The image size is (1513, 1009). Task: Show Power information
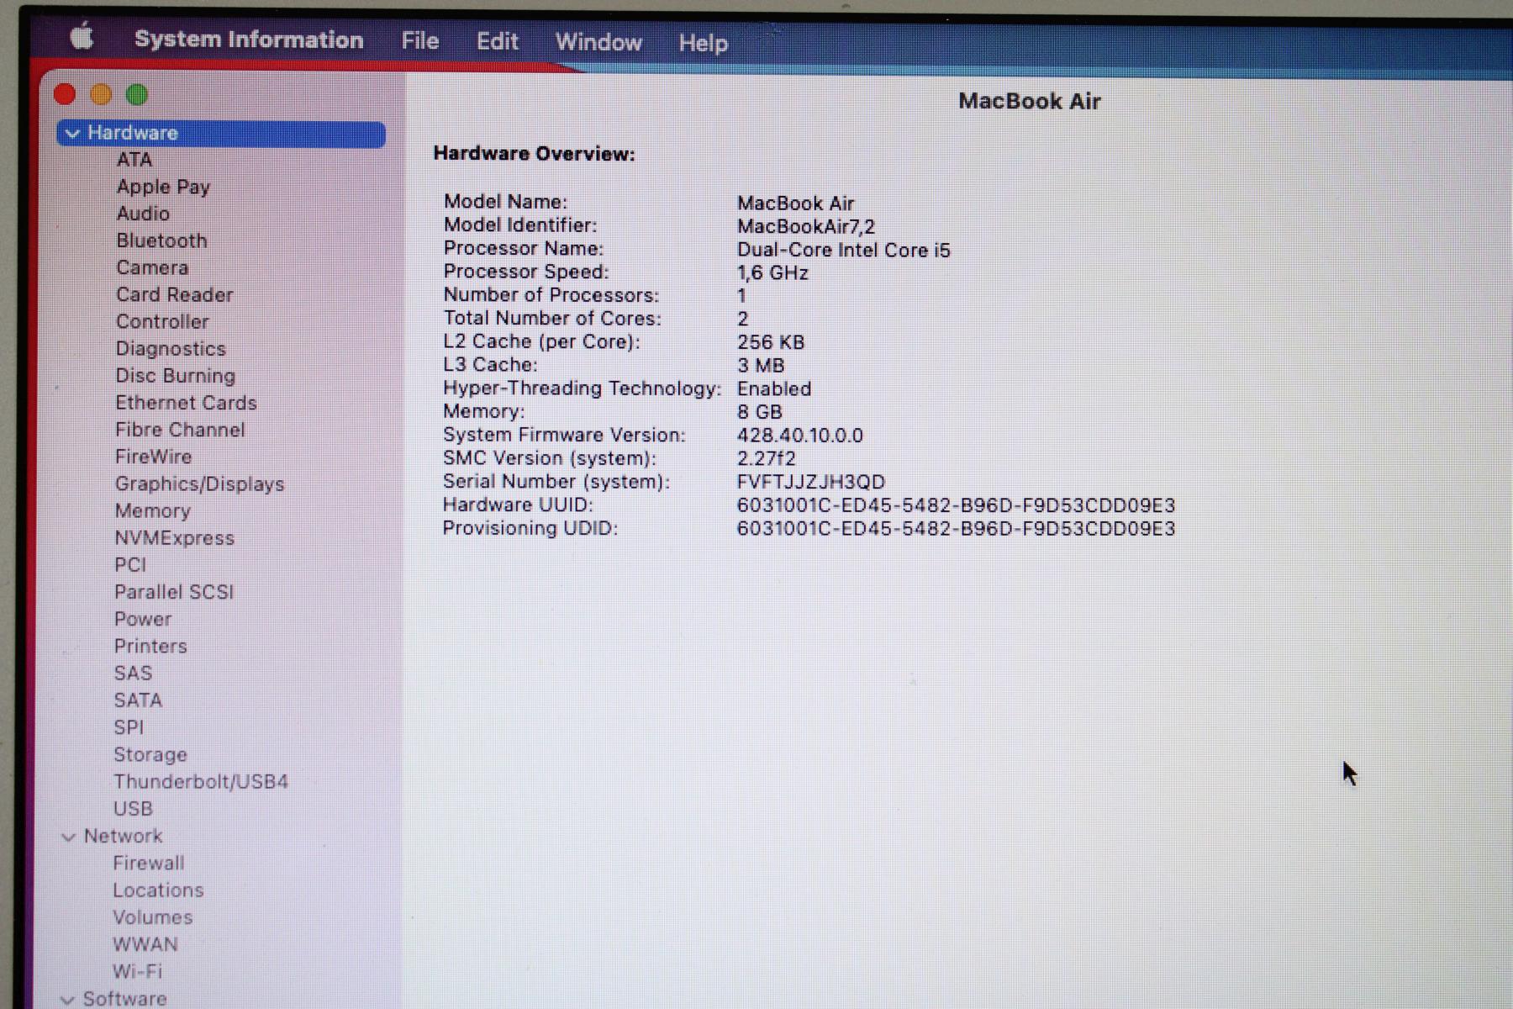[143, 619]
